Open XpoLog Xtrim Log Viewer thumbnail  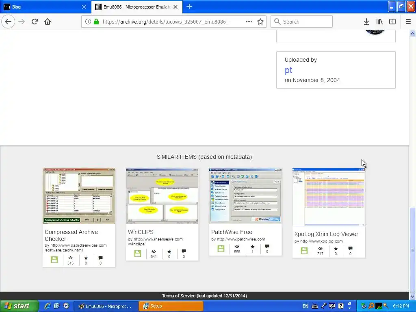point(329,197)
